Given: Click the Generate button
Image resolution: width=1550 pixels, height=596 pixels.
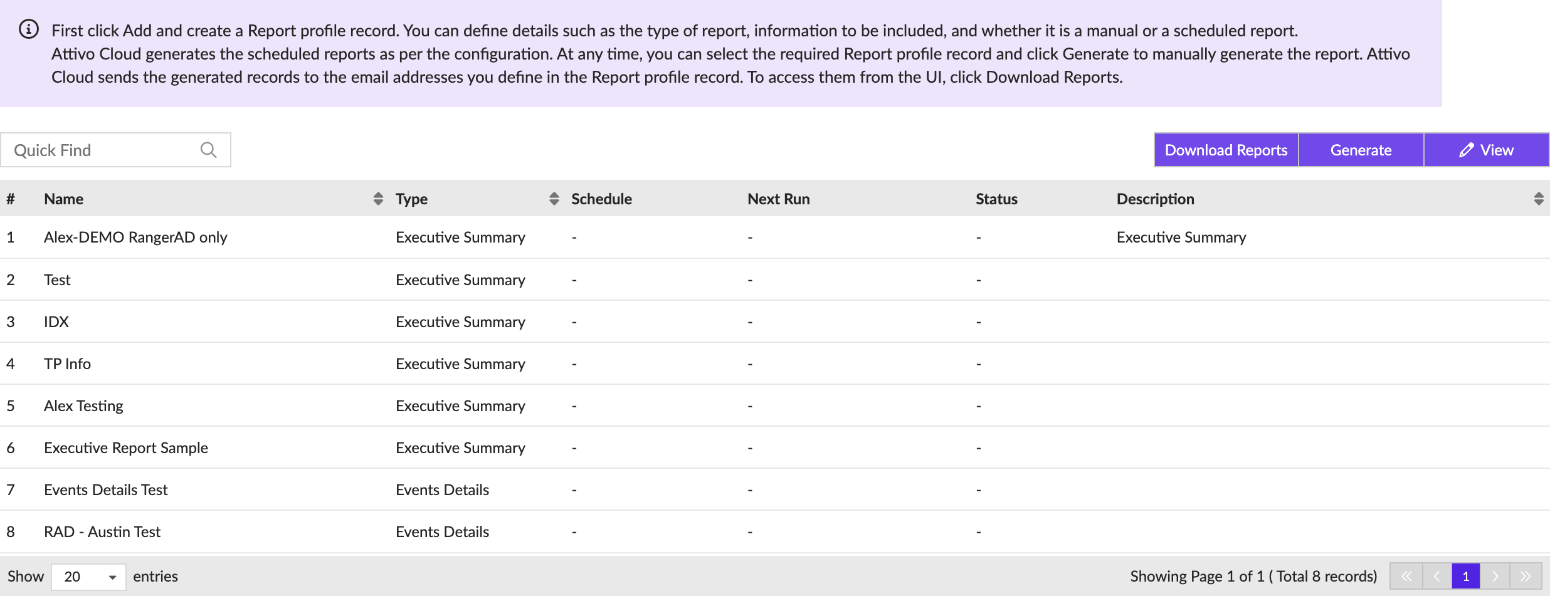Looking at the screenshot, I should [x=1361, y=150].
